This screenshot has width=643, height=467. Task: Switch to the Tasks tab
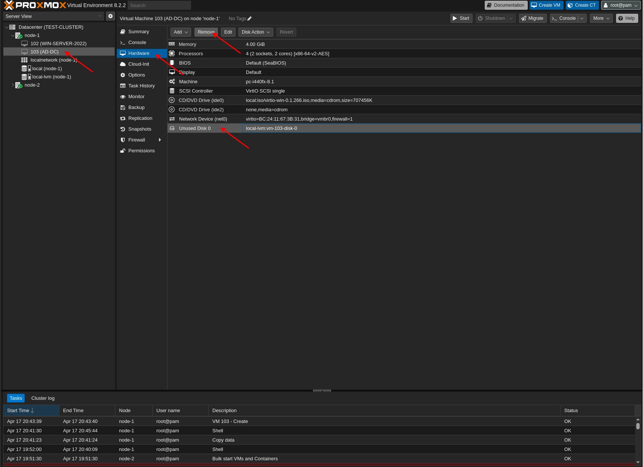16,398
